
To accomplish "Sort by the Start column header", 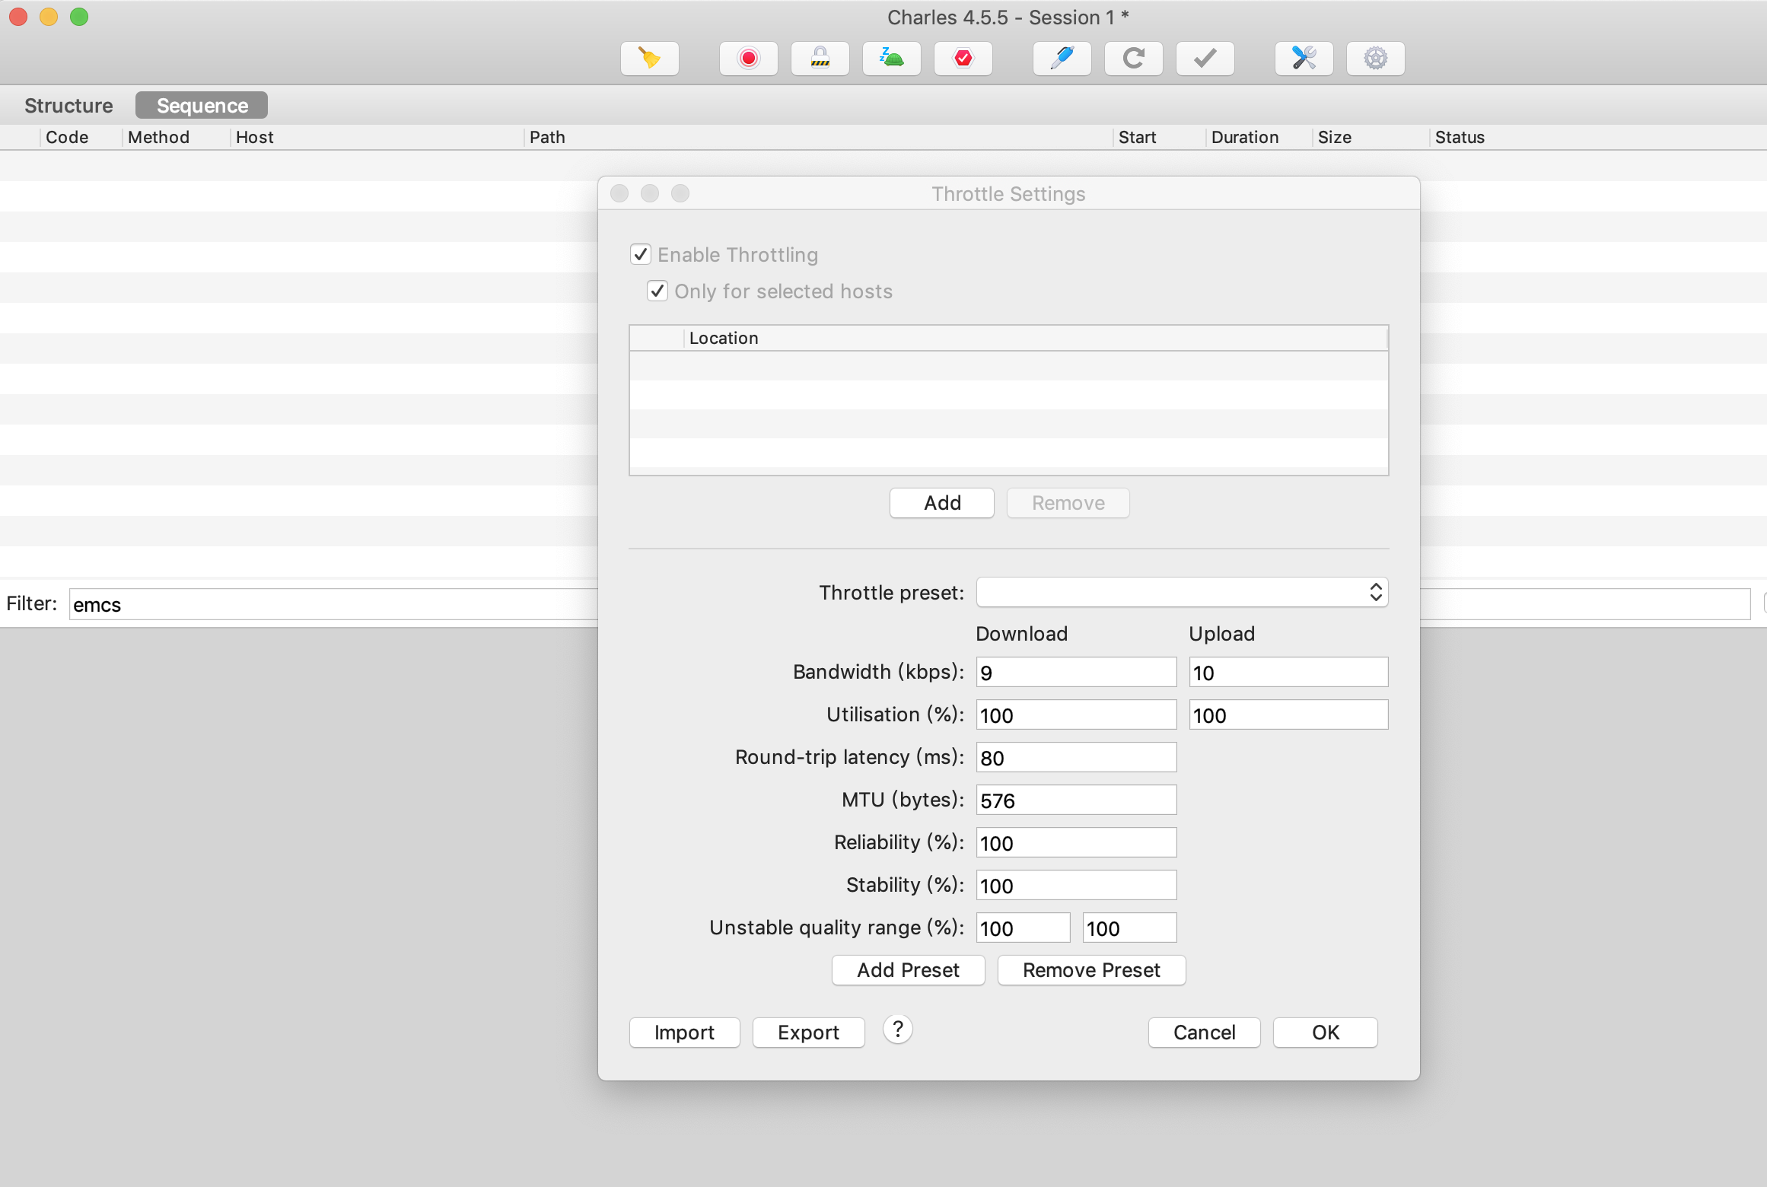I will pos(1159,137).
